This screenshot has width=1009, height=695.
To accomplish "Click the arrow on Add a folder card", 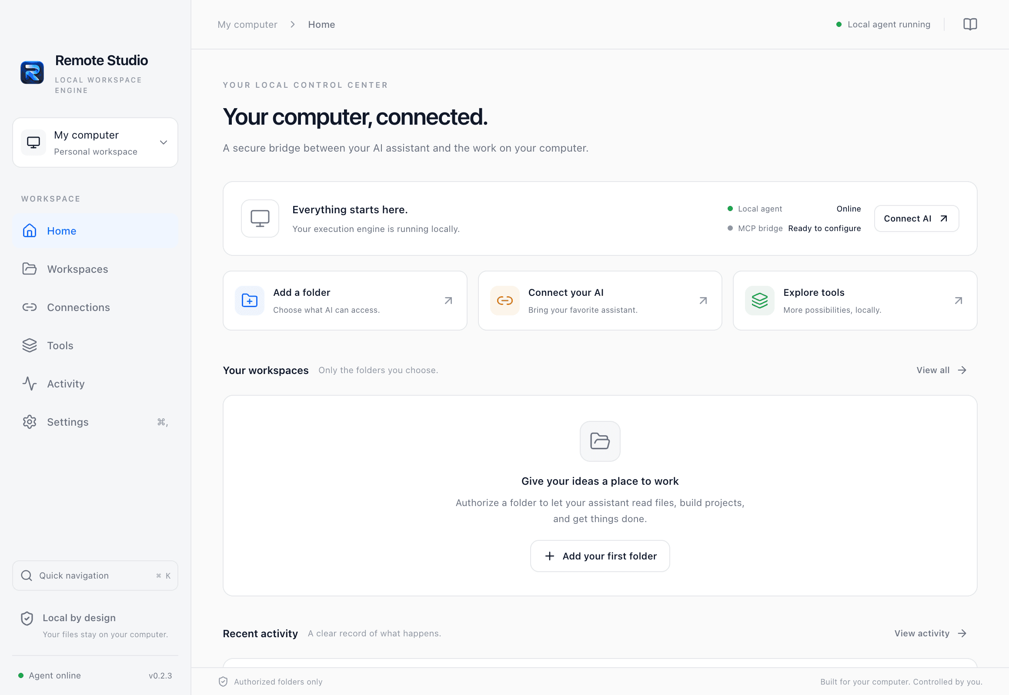I will coord(448,301).
